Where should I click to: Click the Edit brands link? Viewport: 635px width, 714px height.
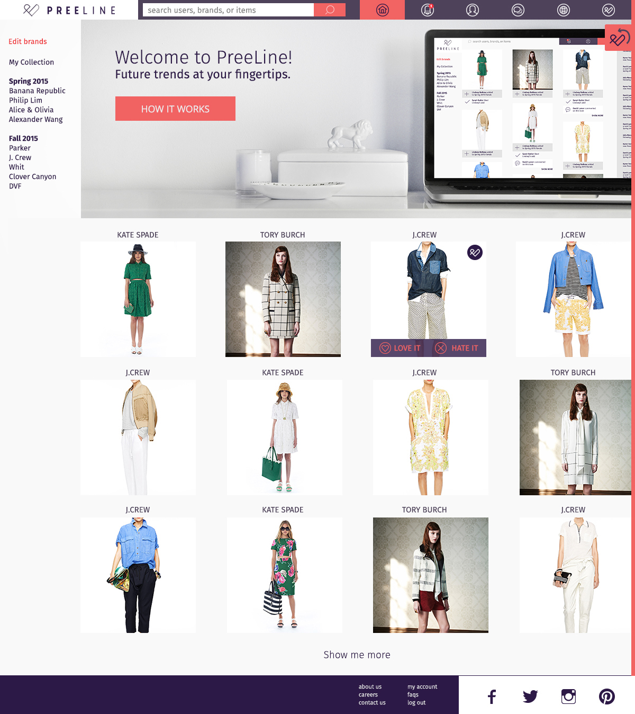tap(28, 41)
